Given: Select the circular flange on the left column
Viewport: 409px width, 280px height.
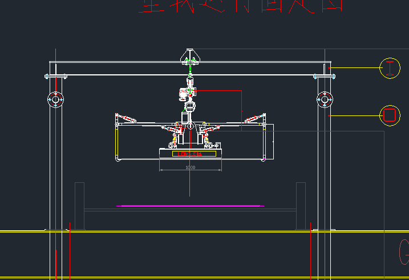Looking at the screenshot, I should pyautogui.click(x=55, y=99).
